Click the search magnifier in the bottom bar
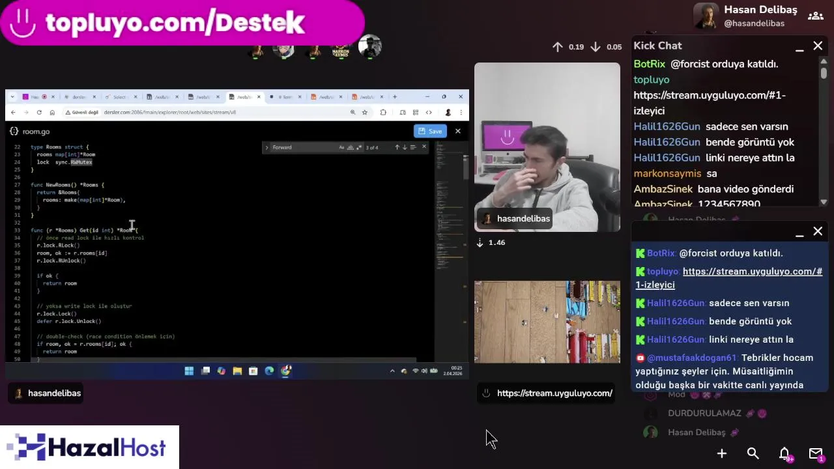This screenshot has width=834, height=469. (753, 453)
